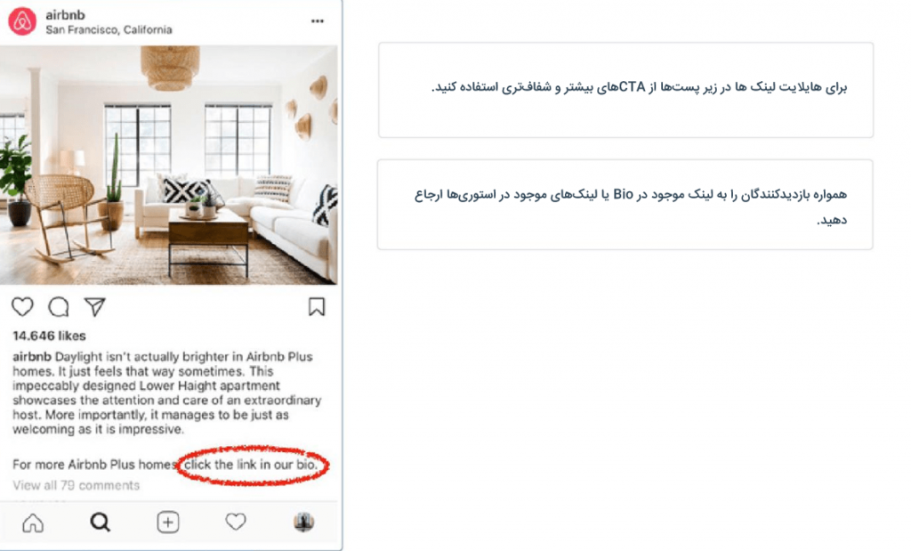911x551 pixels.
Task: View all 79 comments
Action: (x=77, y=485)
